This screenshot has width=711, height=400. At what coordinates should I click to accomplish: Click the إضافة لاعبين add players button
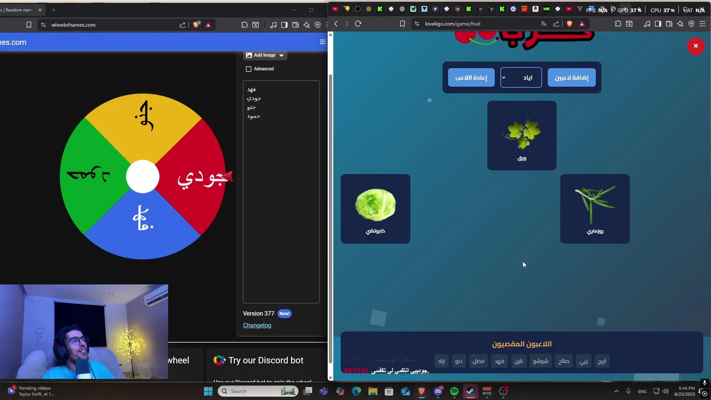point(572,77)
